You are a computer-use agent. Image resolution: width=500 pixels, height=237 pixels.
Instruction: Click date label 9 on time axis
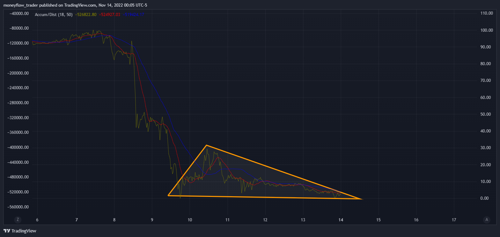coord(152,220)
